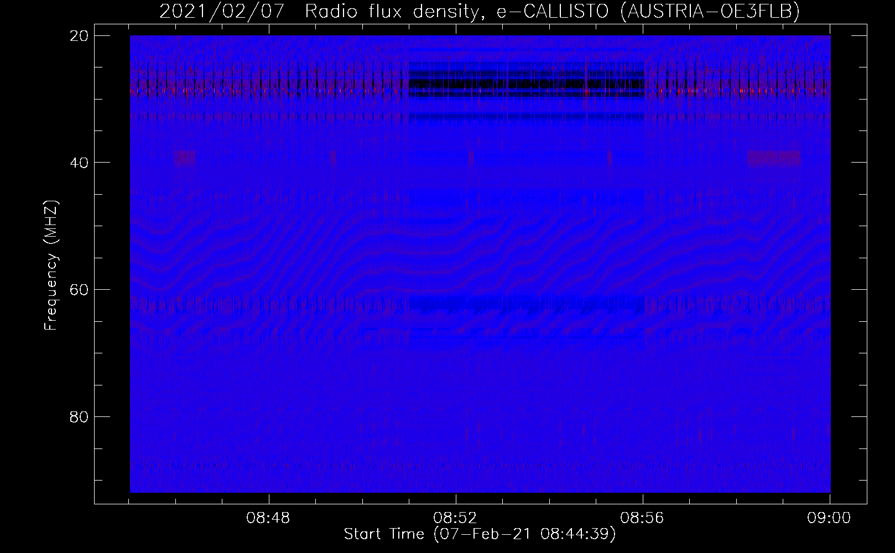Click the station name 'e-CALLISTO (AUSTRIA-OE3FLB)'
The width and height of the screenshot is (895, 553).
(648, 11)
